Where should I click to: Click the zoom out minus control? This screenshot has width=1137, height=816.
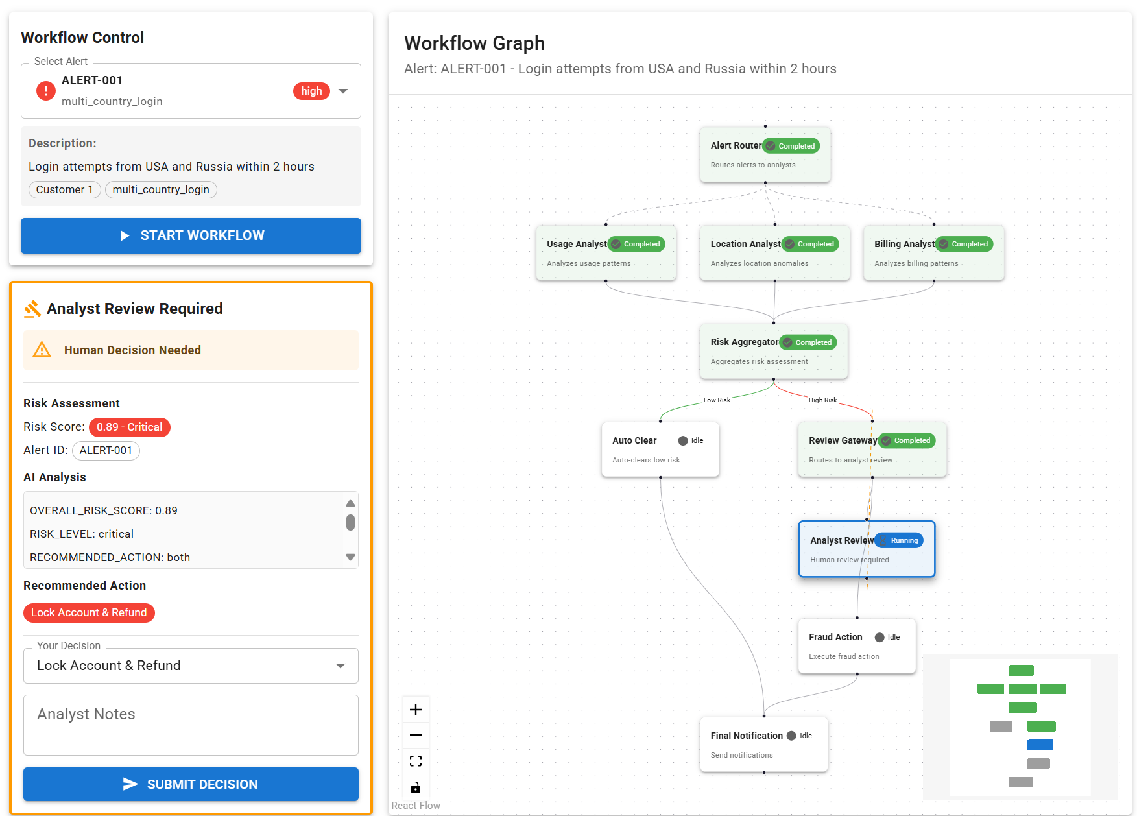tap(416, 735)
